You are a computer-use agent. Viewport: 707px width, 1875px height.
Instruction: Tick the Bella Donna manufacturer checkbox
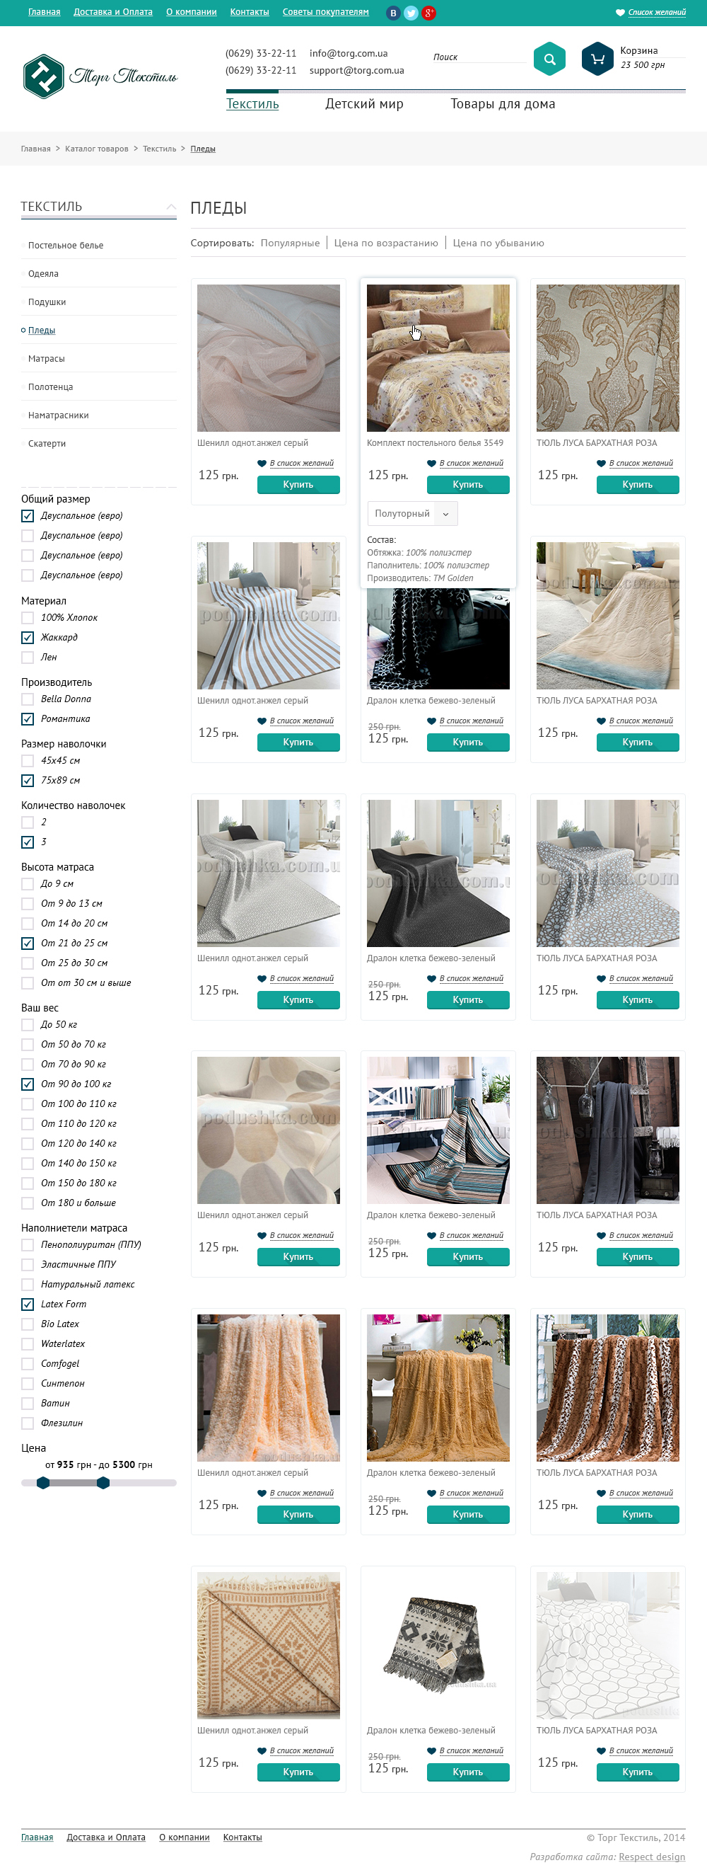coord(28,699)
